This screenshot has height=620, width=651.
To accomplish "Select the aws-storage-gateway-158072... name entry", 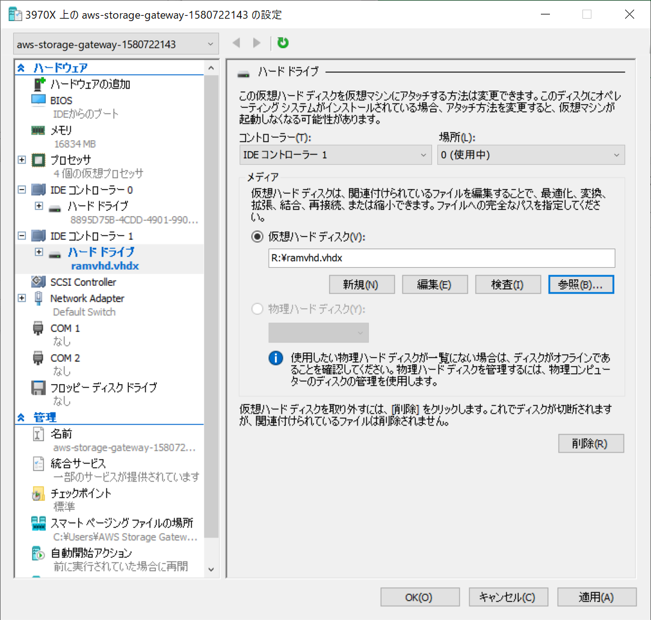I will click(124, 448).
